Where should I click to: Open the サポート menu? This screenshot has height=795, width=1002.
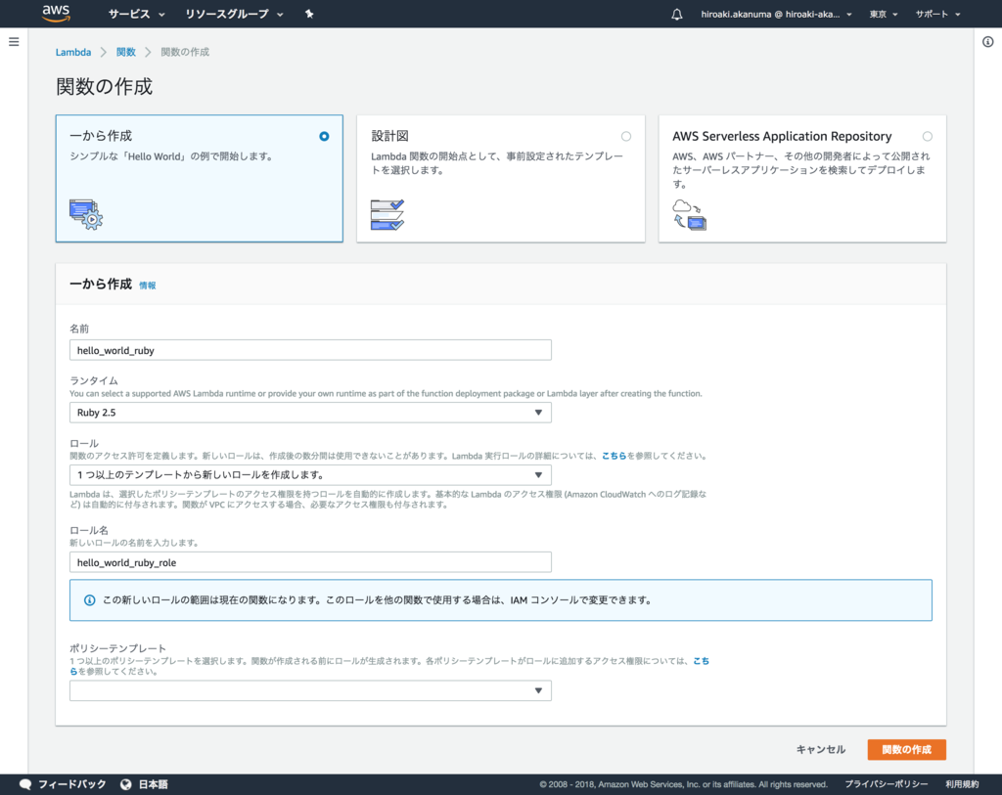937,14
